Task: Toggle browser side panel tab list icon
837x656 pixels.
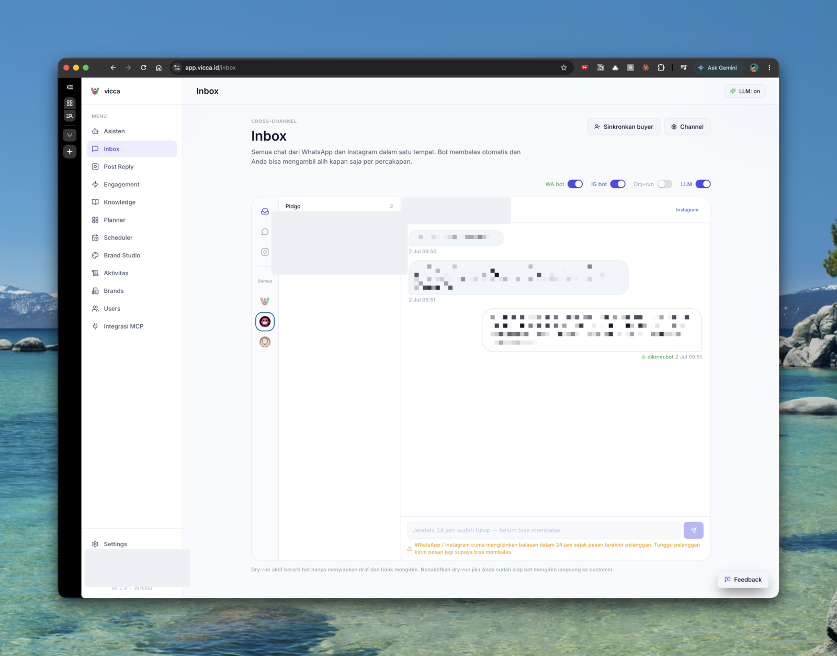Action: 70,87
